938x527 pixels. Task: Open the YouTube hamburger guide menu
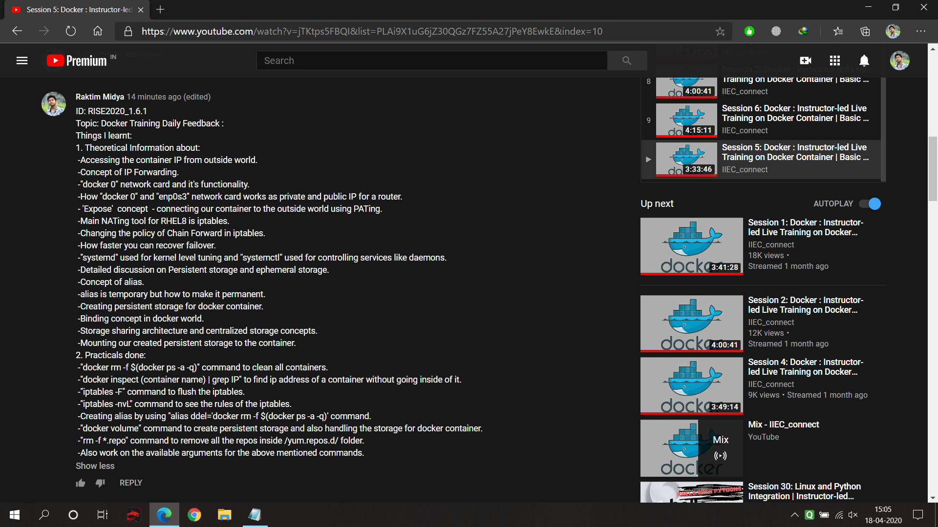(x=21, y=61)
